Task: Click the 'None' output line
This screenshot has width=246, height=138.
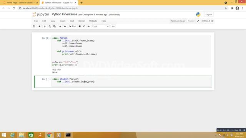Action: pyautogui.click(x=55, y=72)
